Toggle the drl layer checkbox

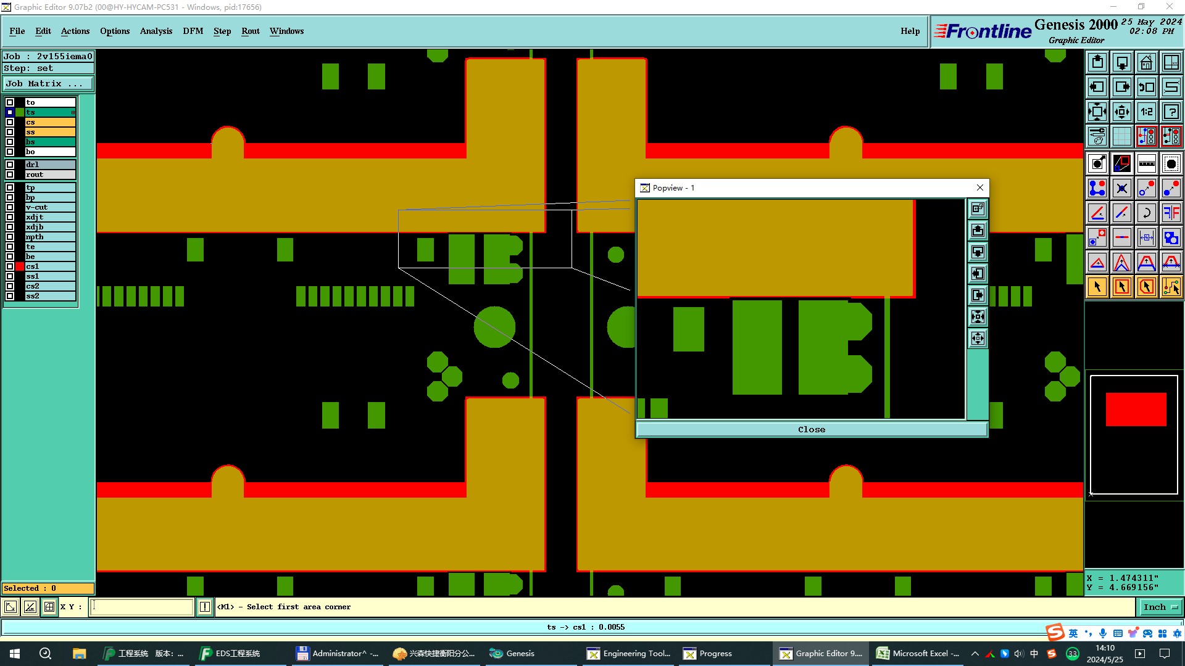point(10,165)
